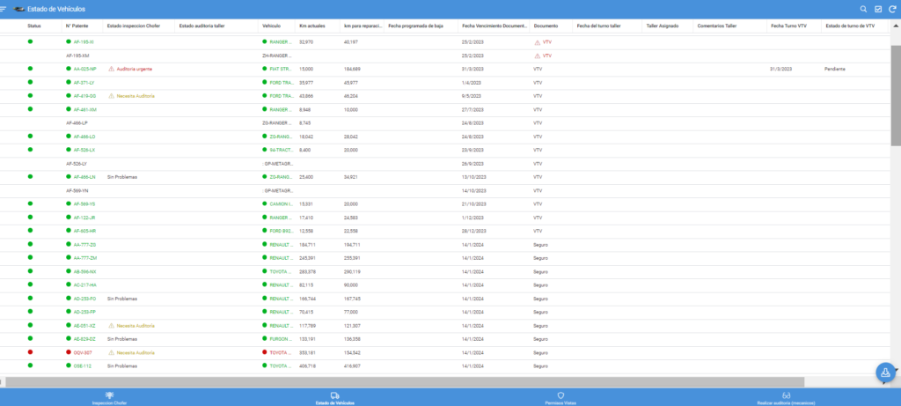Screen dimensions: 901x406
Task: Click the blue floating download button
Action: (885, 373)
